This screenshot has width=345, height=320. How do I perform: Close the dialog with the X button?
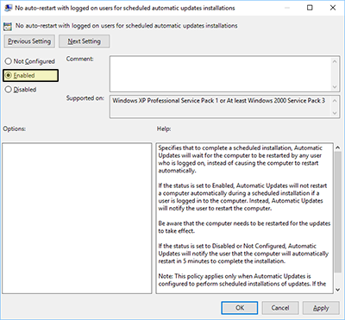tap(333, 8)
